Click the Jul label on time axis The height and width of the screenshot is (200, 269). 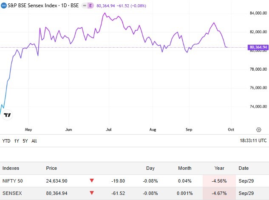tap(109, 129)
